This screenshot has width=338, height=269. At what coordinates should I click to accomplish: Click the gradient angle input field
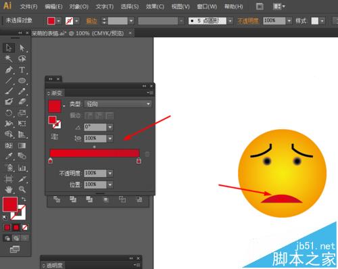click(x=95, y=127)
